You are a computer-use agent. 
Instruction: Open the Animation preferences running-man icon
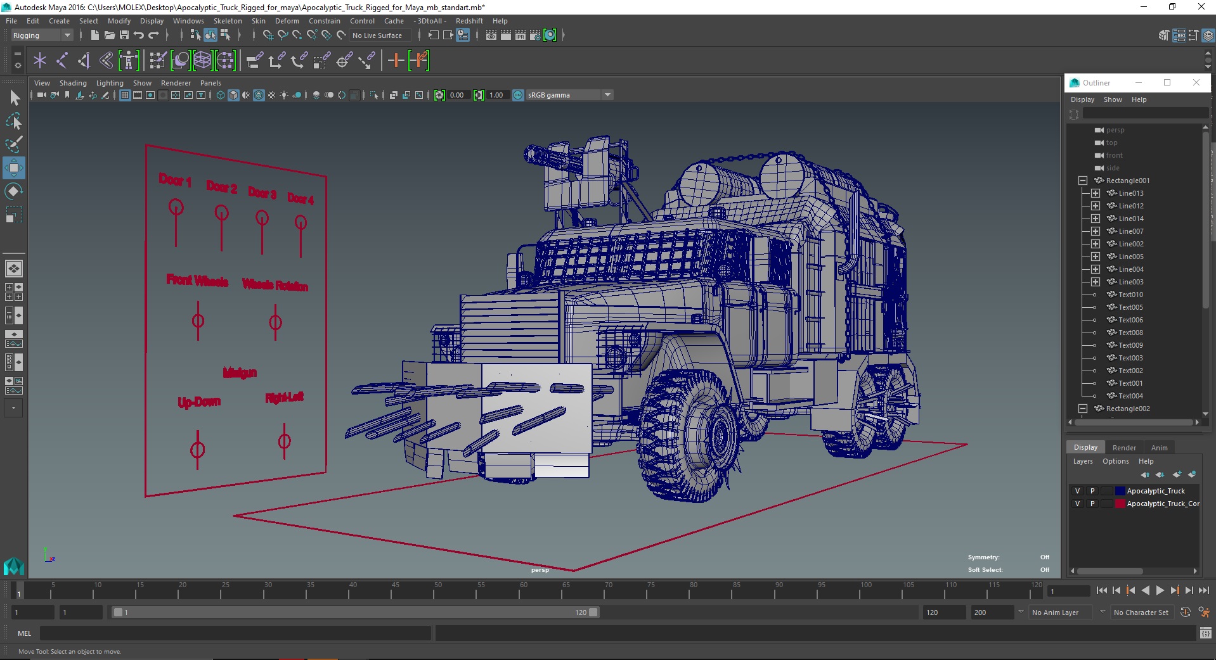click(1203, 612)
